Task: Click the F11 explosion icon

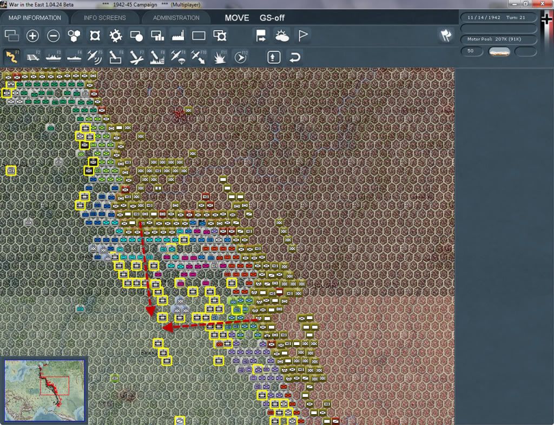Action: (x=220, y=57)
